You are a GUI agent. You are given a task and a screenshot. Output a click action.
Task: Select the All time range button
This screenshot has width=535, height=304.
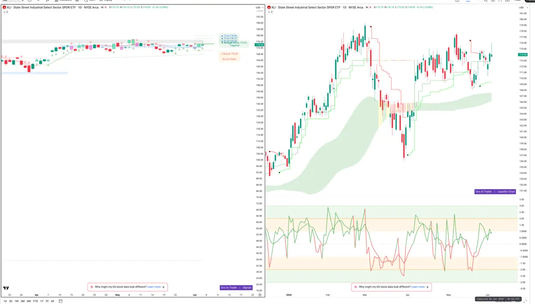point(53,301)
